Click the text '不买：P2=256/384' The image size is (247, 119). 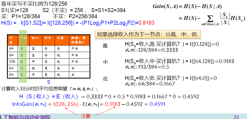(75, 16)
